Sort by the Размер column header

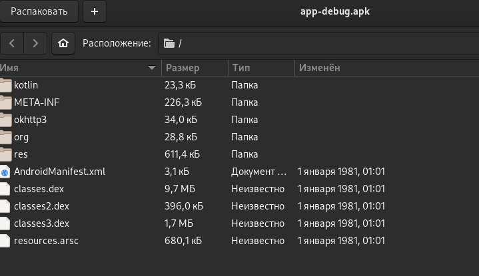tap(195, 68)
